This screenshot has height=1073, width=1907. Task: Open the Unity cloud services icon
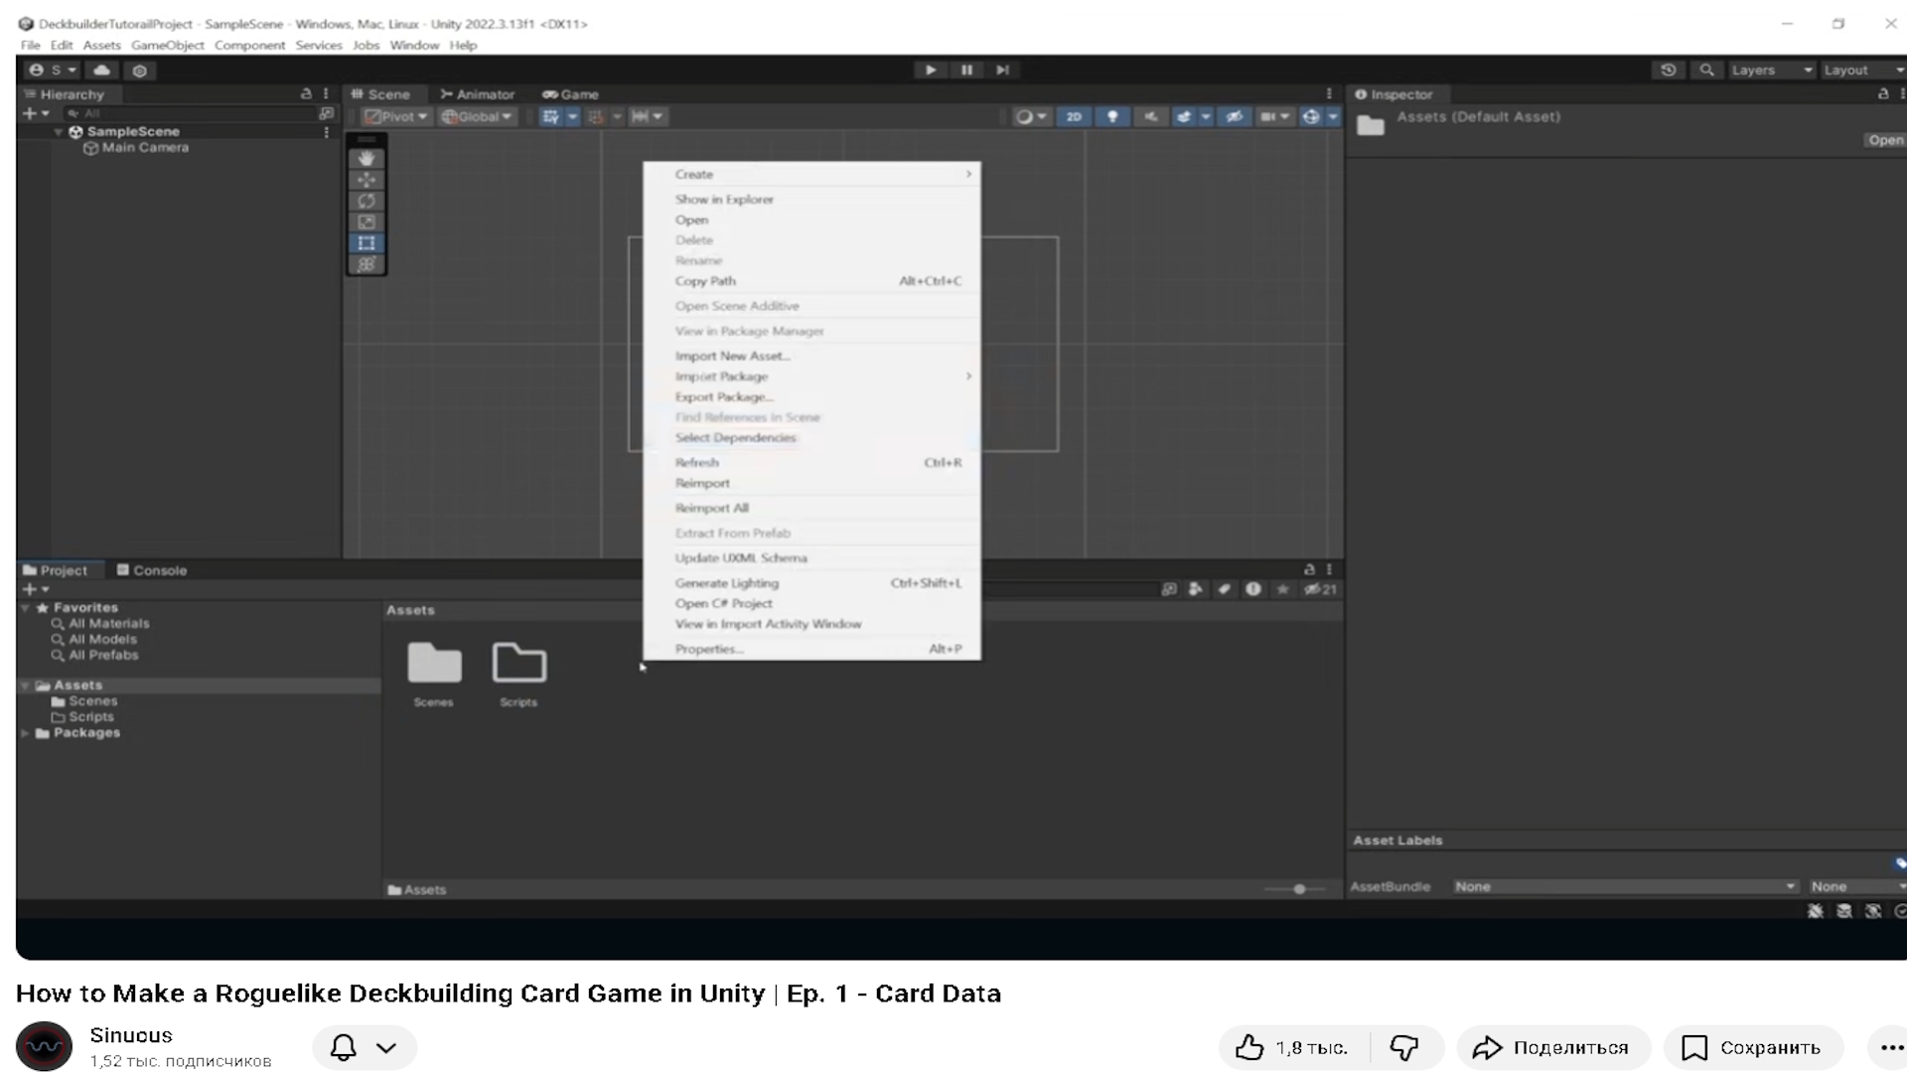pyautogui.click(x=101, y=71)
